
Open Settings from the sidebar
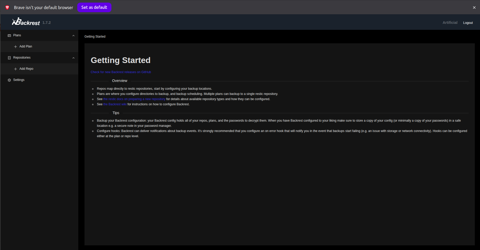[x=39, y=80]
